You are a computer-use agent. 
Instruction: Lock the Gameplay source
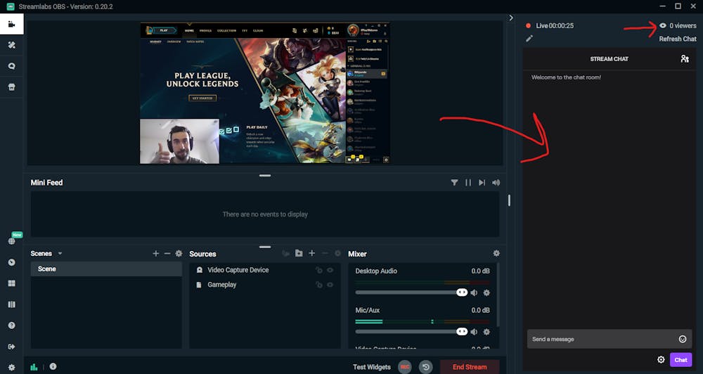(318, 285)
